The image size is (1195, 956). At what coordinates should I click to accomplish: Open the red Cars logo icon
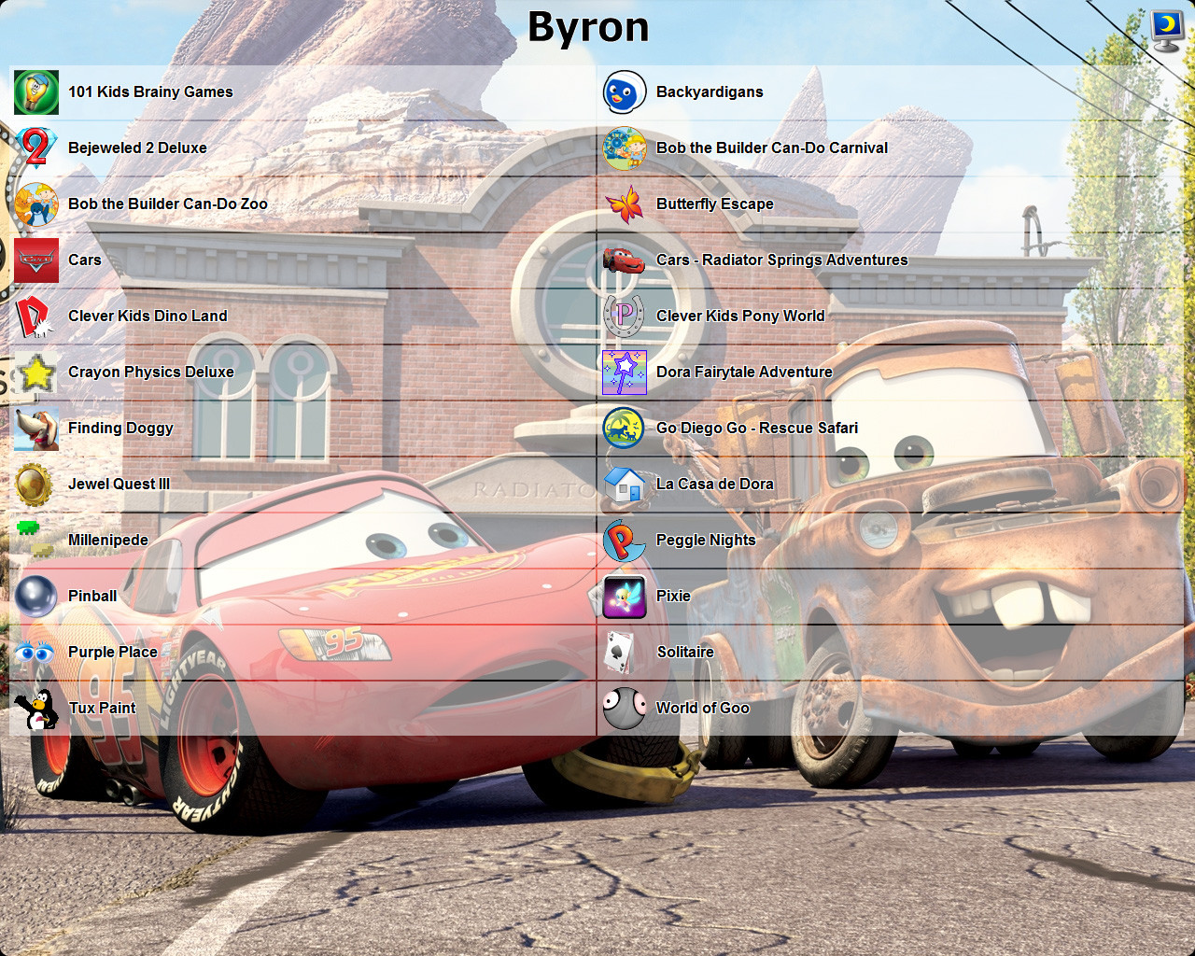[x=36, y=260]
